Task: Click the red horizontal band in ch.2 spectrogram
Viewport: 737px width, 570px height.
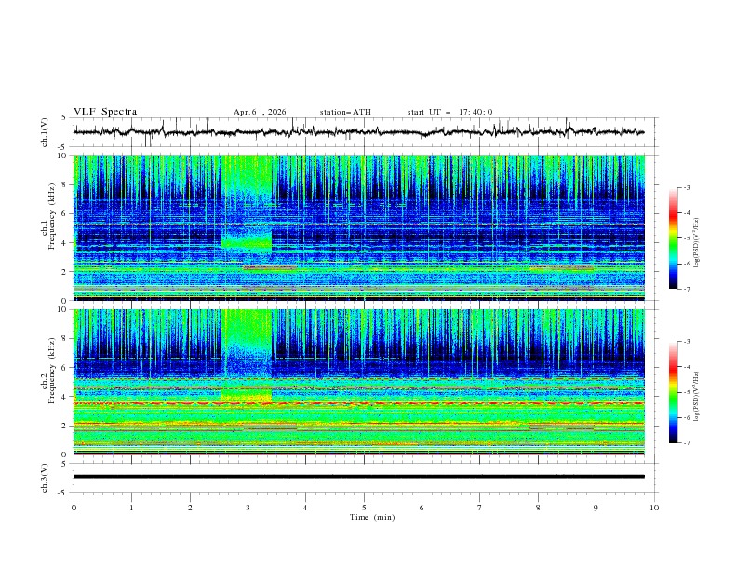Action: pyautogui.click(x=358, y=403)
